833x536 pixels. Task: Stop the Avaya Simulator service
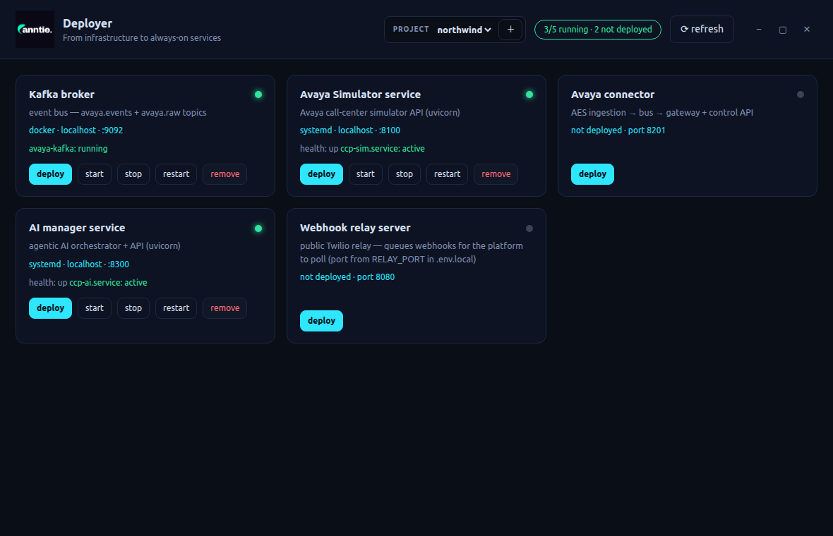point(404,174)
